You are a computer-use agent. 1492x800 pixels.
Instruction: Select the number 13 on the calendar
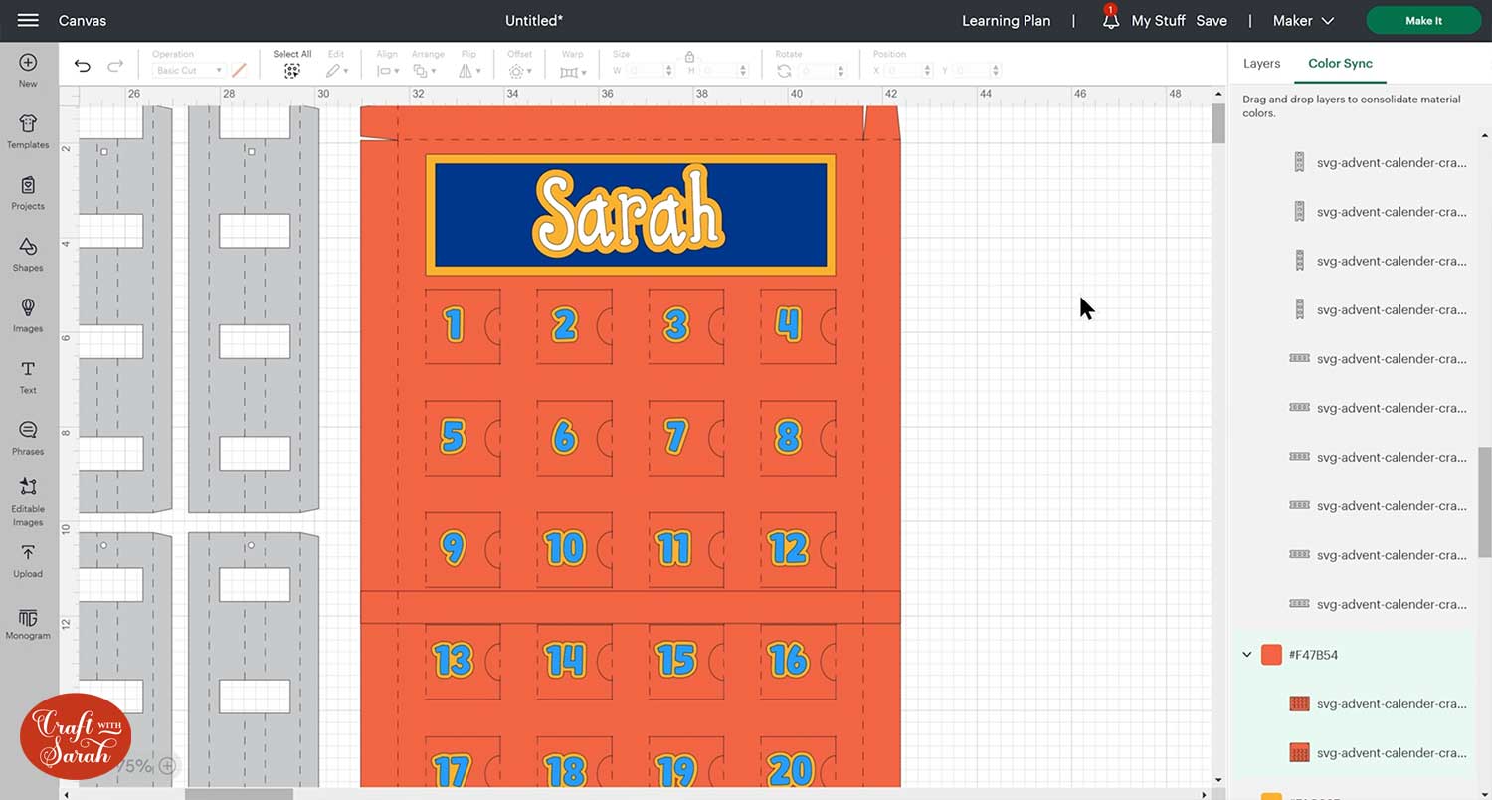point(454,660)
